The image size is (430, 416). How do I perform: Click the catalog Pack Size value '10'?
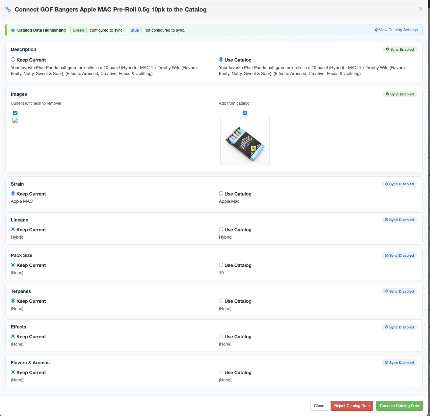pyautogui.click(x=221, y=273)
